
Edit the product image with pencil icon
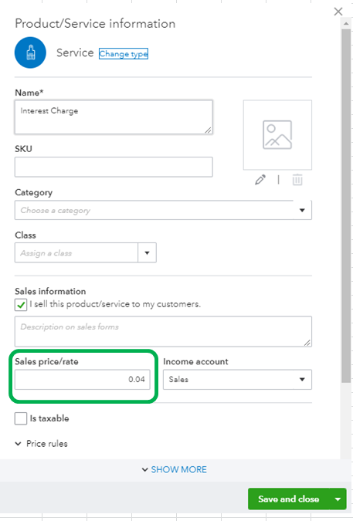coord(260,180)
